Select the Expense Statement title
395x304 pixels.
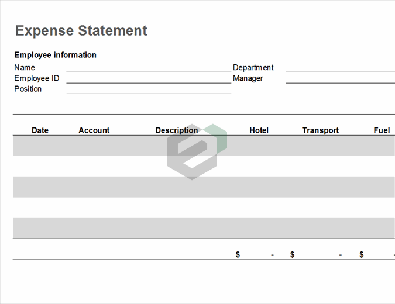(x=81, y=31)
